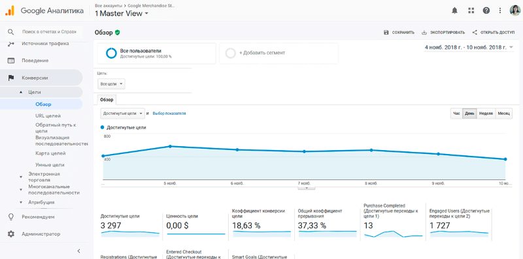
Task: Open 'Визуализация последовательностей' report
Action: point(61,140)
